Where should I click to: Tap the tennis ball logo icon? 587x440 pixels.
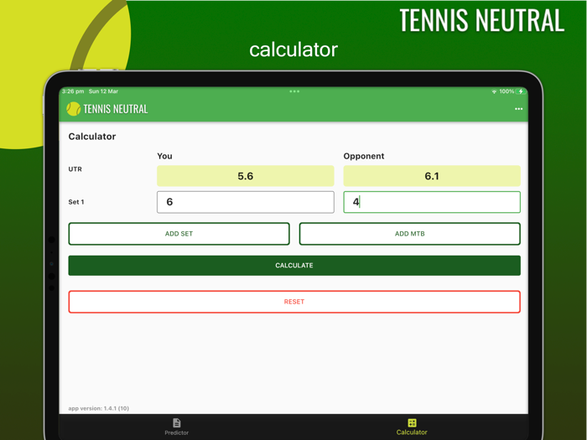coord(74,109)
